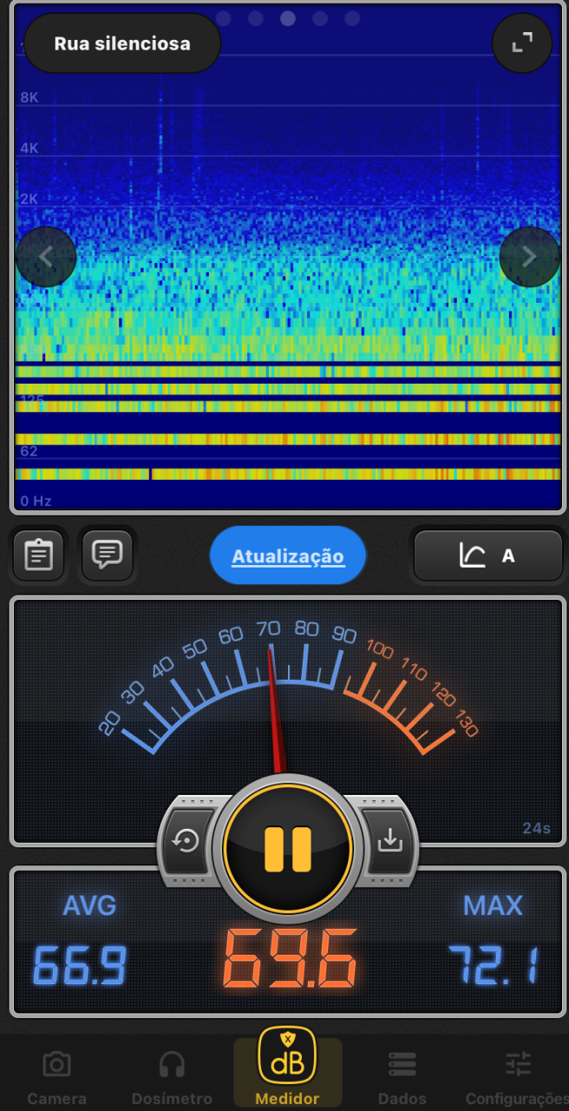The image size is (569, 1111).
Task: Tap the Rua silenciosa label
Action: (122, 43)
